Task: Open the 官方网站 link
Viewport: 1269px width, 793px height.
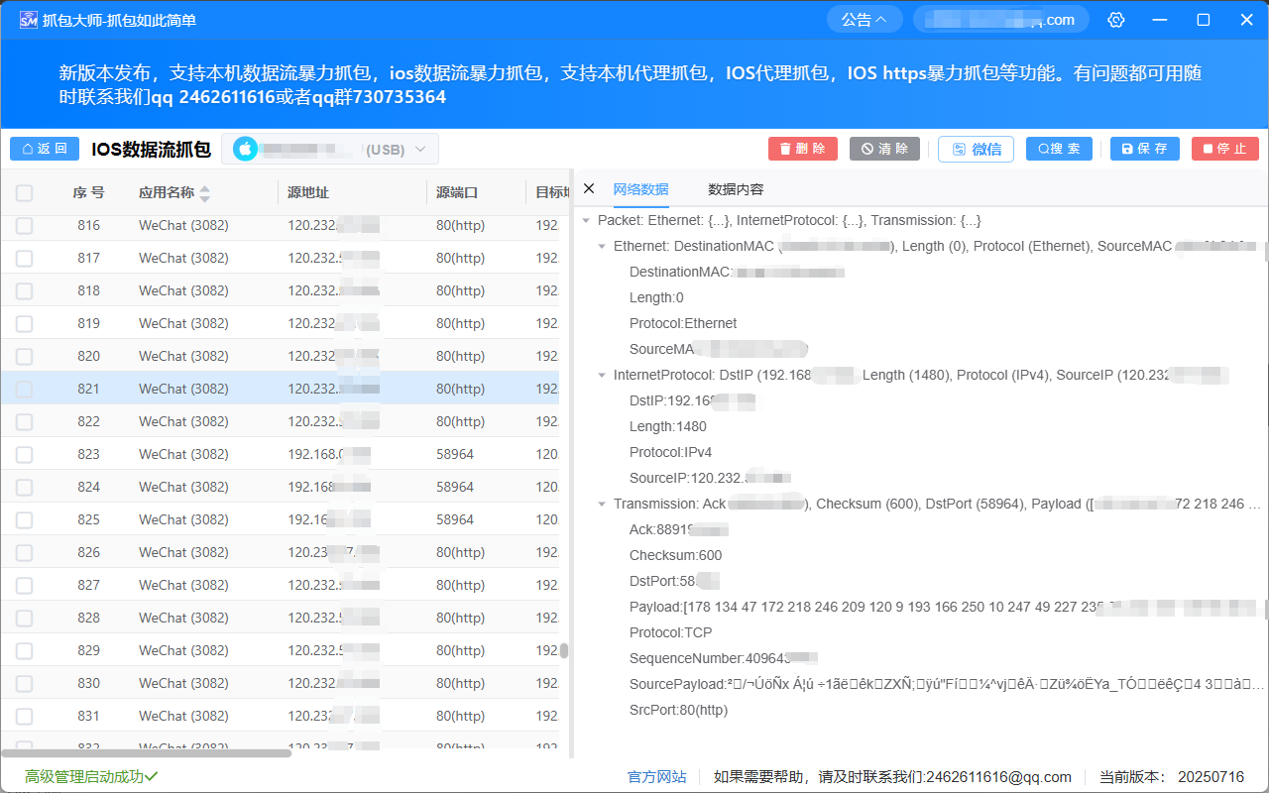Action: (657, 777)
